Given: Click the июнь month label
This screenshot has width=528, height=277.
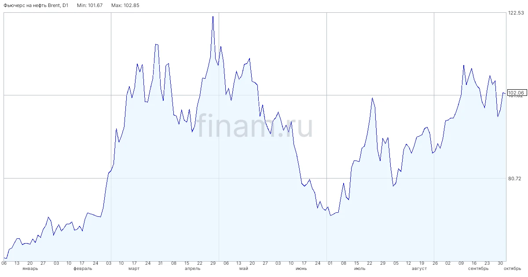Looking at the screenshot, I should pos(301,269).
